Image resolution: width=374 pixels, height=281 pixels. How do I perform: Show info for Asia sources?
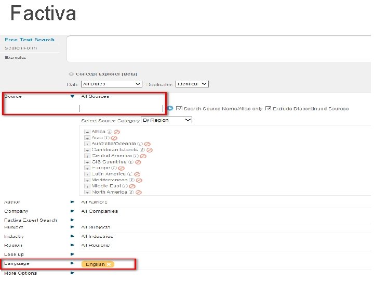(x=107, y=138)
